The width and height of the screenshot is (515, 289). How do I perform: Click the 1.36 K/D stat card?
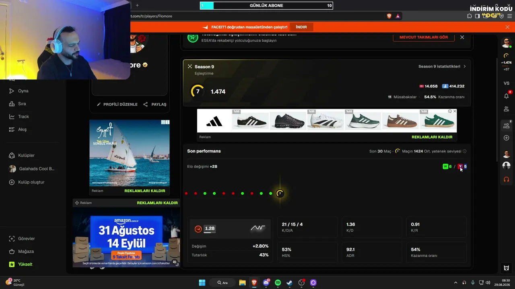click(372, 227)
